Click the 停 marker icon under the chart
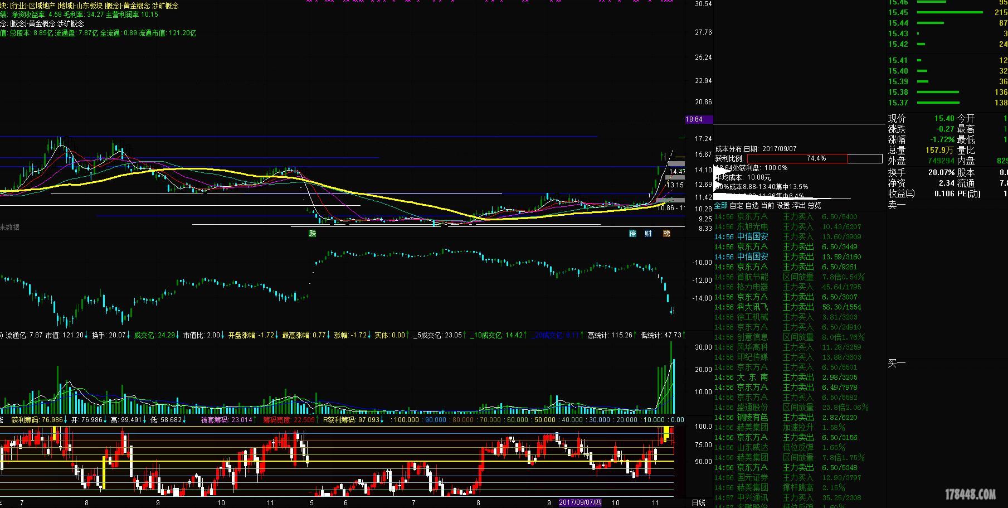The width and height of the screenshot is (1008, 508). tap(633, 234)
